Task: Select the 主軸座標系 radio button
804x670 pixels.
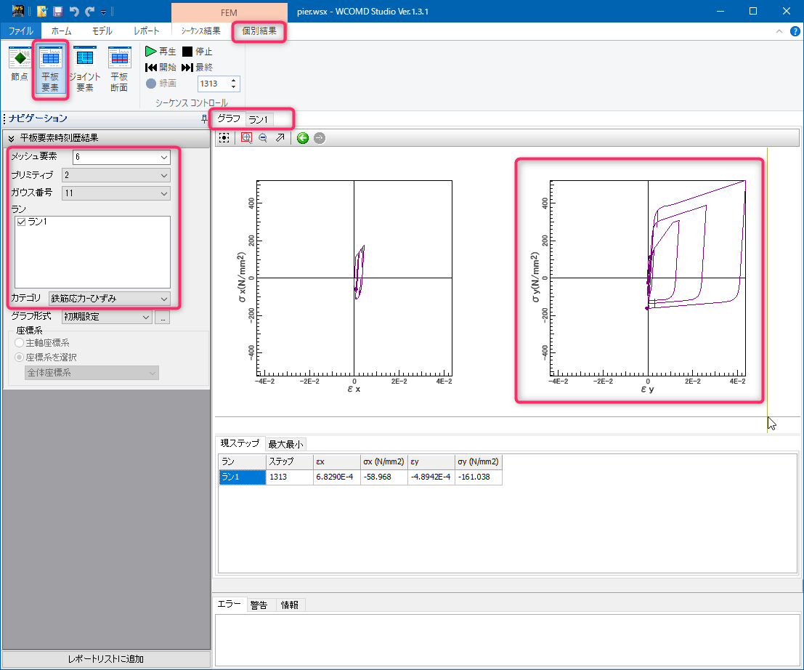Action: 20,343
